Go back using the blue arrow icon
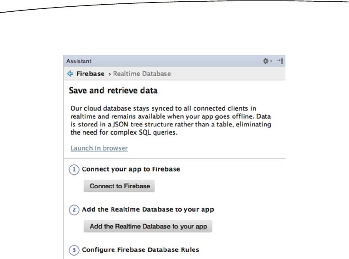This screenshot has width=349, height=259. 70,74
